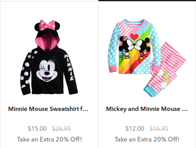Click the red heart above kissing mice
The height and width of the screenshot is (148, 196).
point(134,37)
